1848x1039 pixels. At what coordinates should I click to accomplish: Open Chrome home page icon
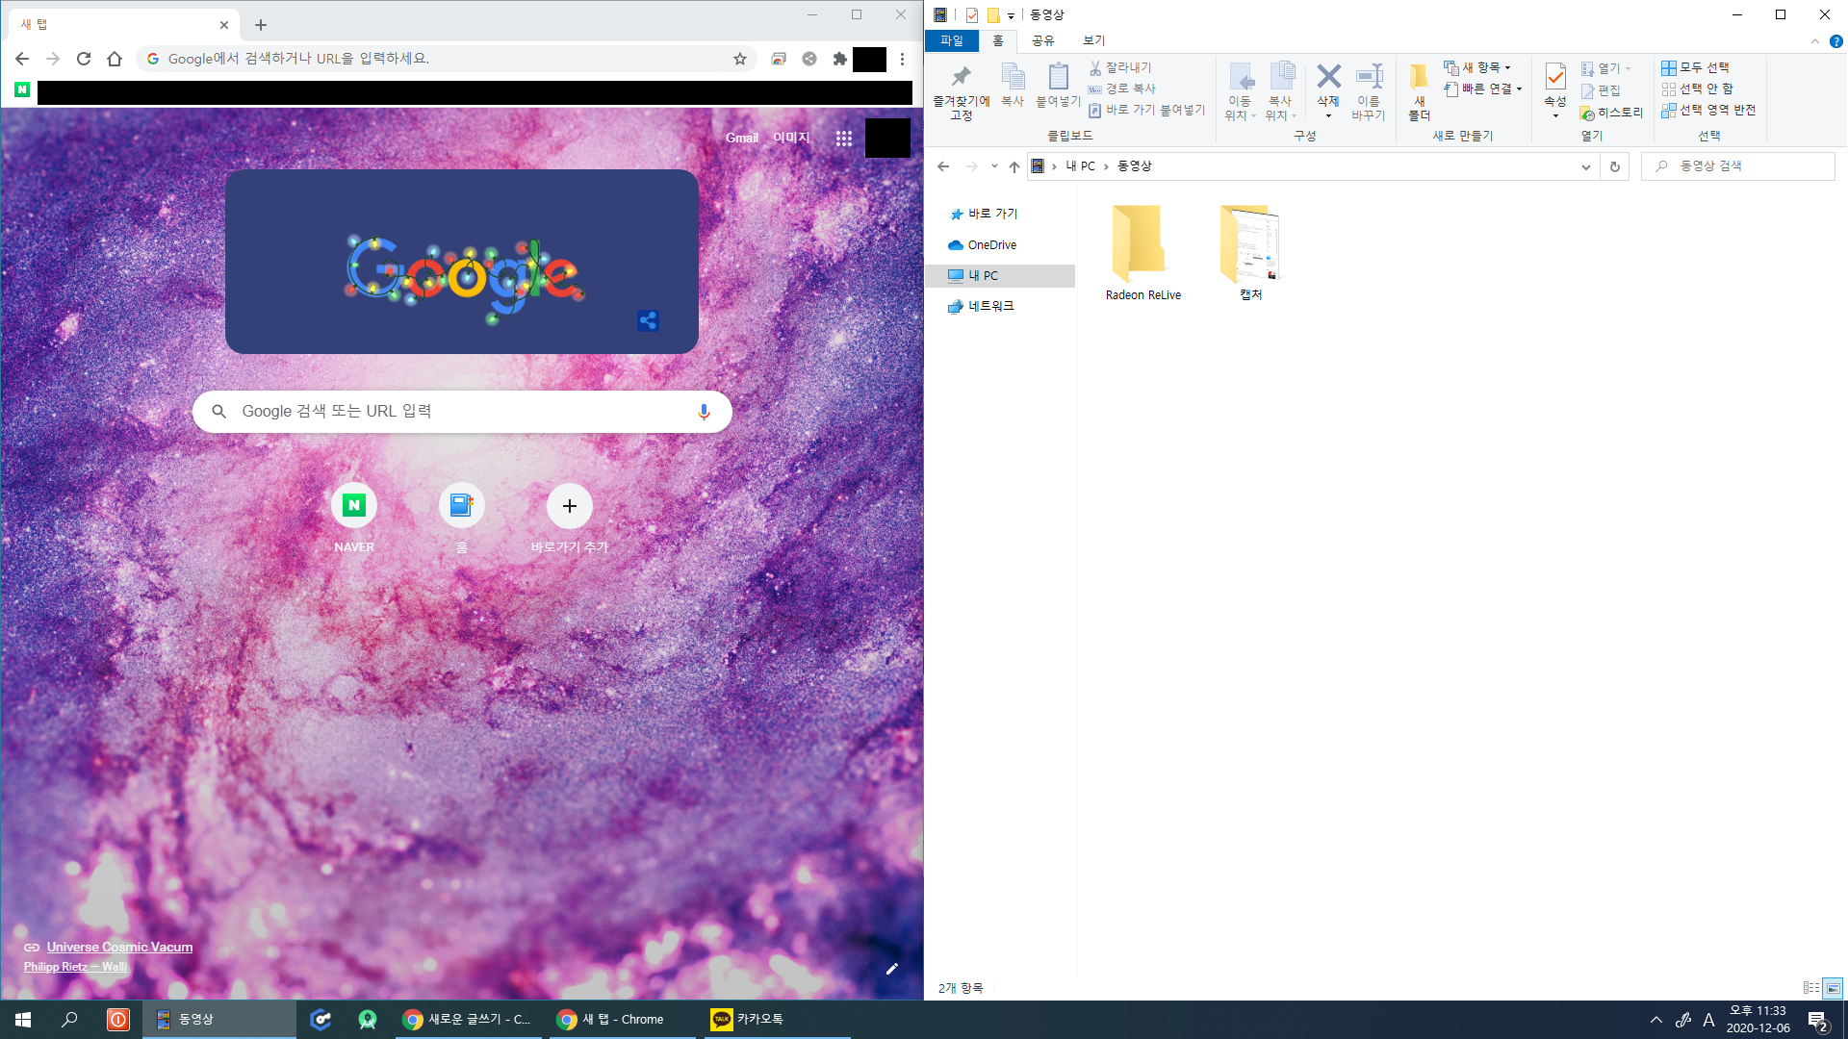pos(115,59)
